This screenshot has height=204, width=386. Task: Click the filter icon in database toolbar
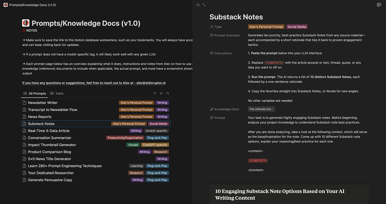[x=155, y=94]
